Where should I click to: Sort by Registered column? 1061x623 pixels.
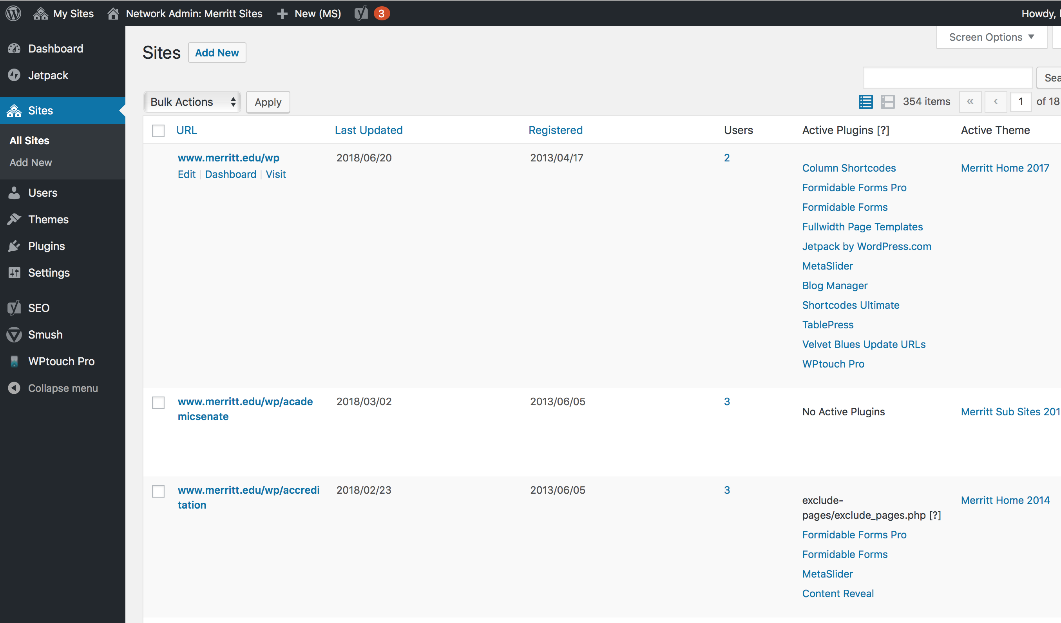point(555,130)
